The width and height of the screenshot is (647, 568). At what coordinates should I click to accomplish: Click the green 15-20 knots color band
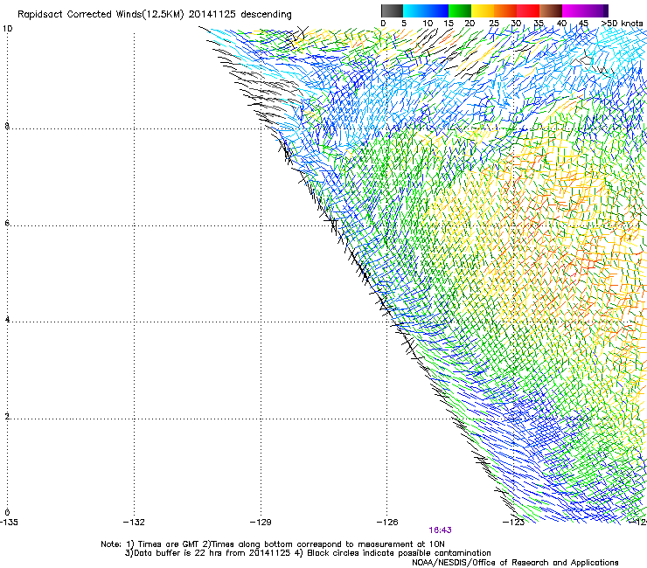pyautogui.click(x=460, y=10)
